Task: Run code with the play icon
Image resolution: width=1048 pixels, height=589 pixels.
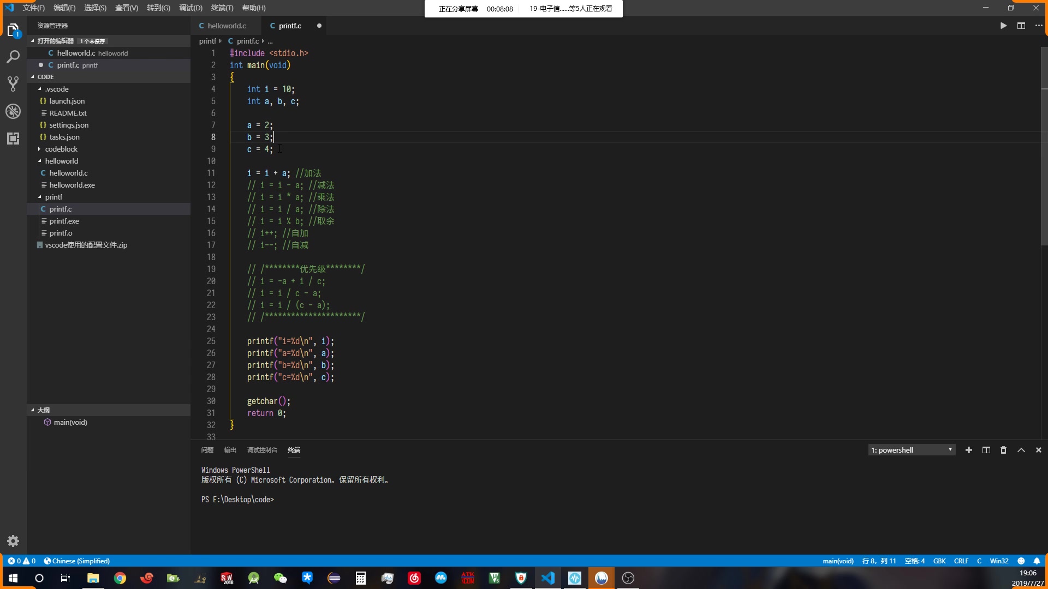Action: (x=1003, y=26)
